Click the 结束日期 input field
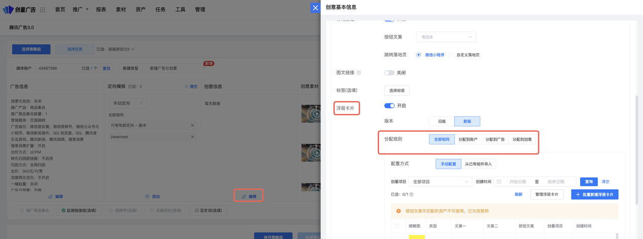Image resolution: width=643 pixels, height=239 pixels. (x=555, y=182)
